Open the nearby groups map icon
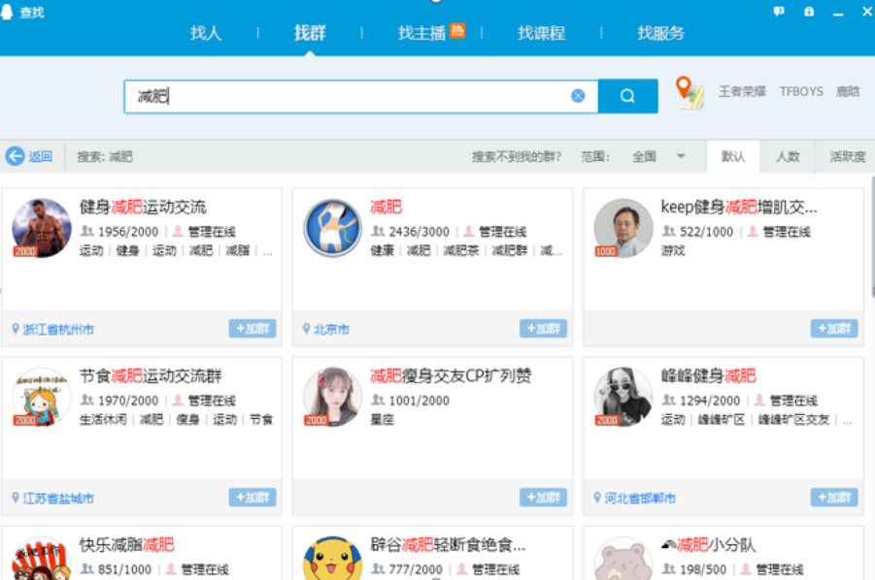Screen dimensions: 875x580 (x=690, y=95)
